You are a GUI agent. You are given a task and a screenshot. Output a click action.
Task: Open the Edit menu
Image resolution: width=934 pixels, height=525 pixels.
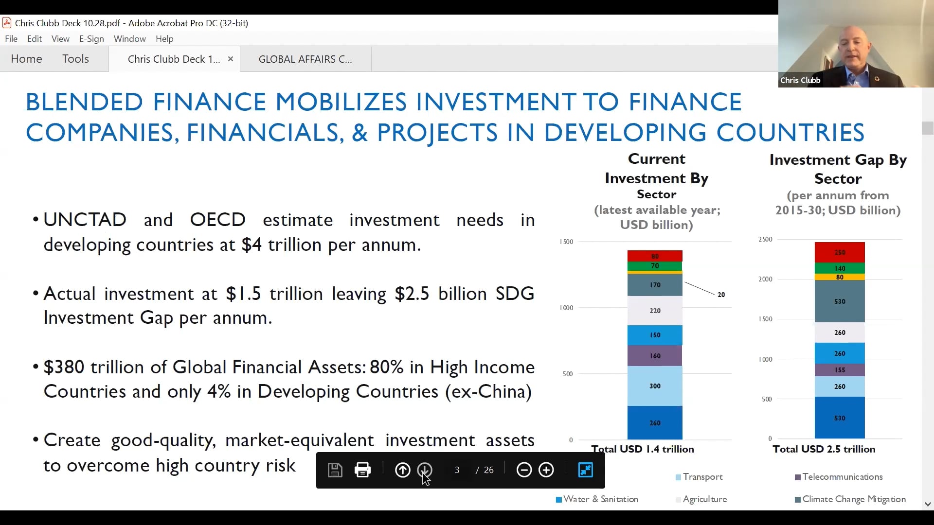pyautogui.click(x=34, y=38)
